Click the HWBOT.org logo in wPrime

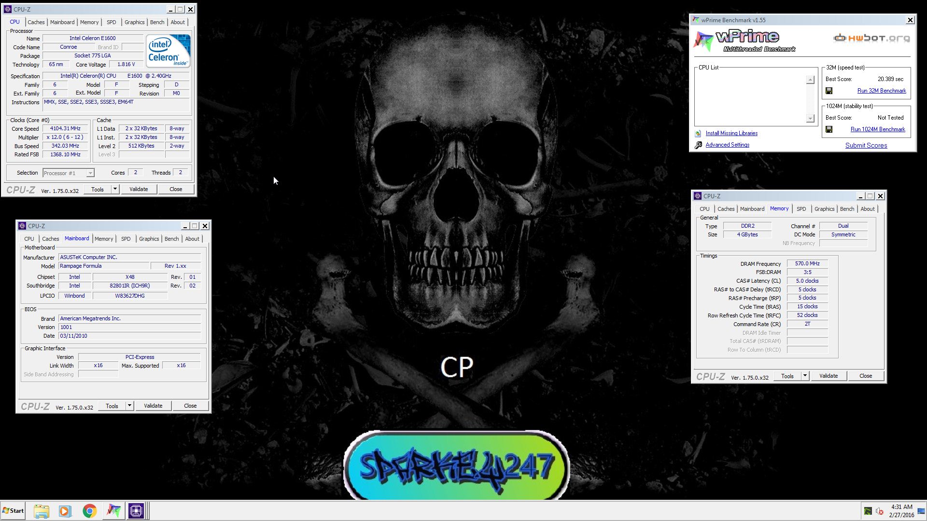(871, 38)
